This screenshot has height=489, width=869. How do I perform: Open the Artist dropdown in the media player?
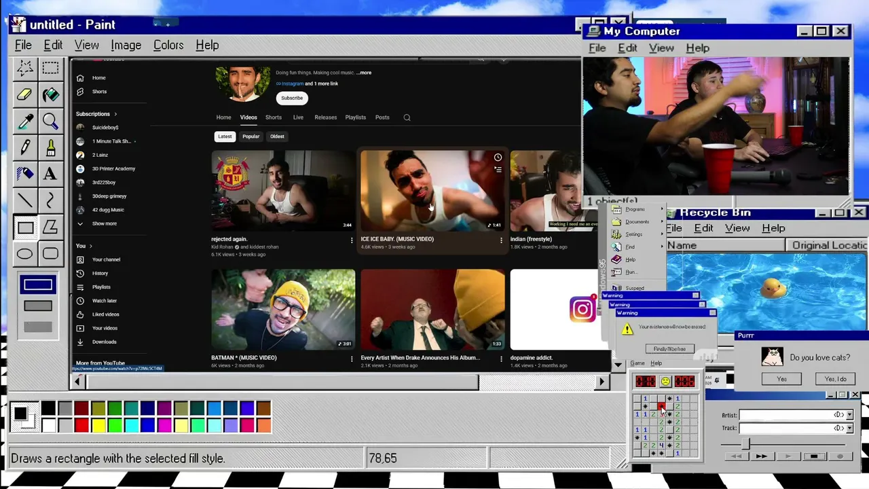click(849, 414)
